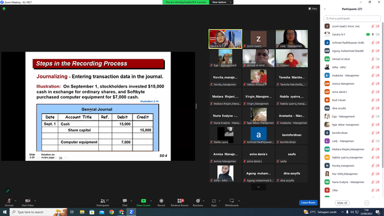Image resolution: width=384 pixels, height=216 pixels.
Task: Select Ahmad Al Abid video tile
Action: point(259,58)
